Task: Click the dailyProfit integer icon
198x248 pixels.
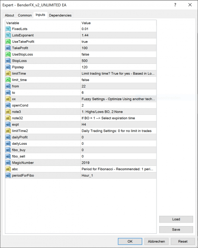Action: (8, 137)
